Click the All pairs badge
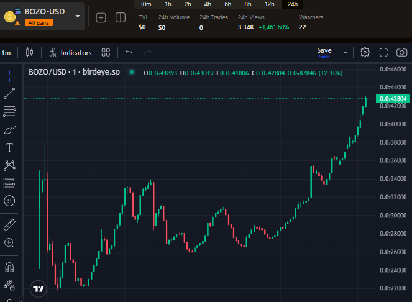The image size is (412, 302). (39, 23)
